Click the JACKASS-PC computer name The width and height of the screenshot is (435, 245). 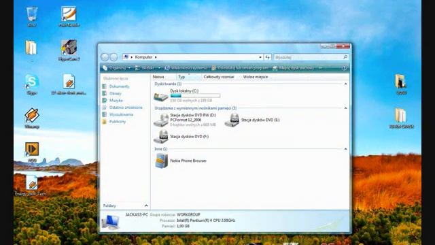pos(137,214)
